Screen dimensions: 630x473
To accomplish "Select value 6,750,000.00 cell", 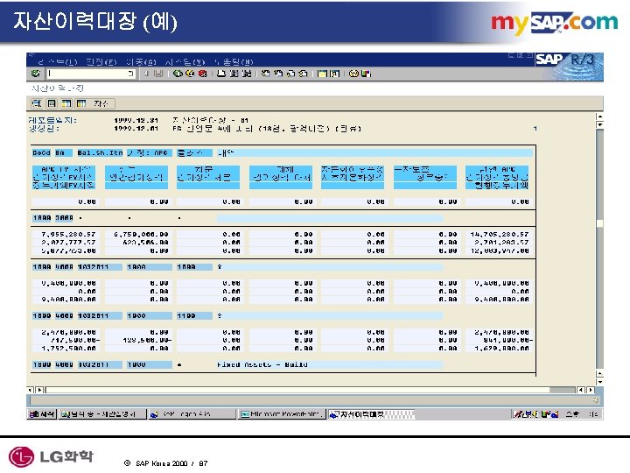I will (x=141, y=234).
